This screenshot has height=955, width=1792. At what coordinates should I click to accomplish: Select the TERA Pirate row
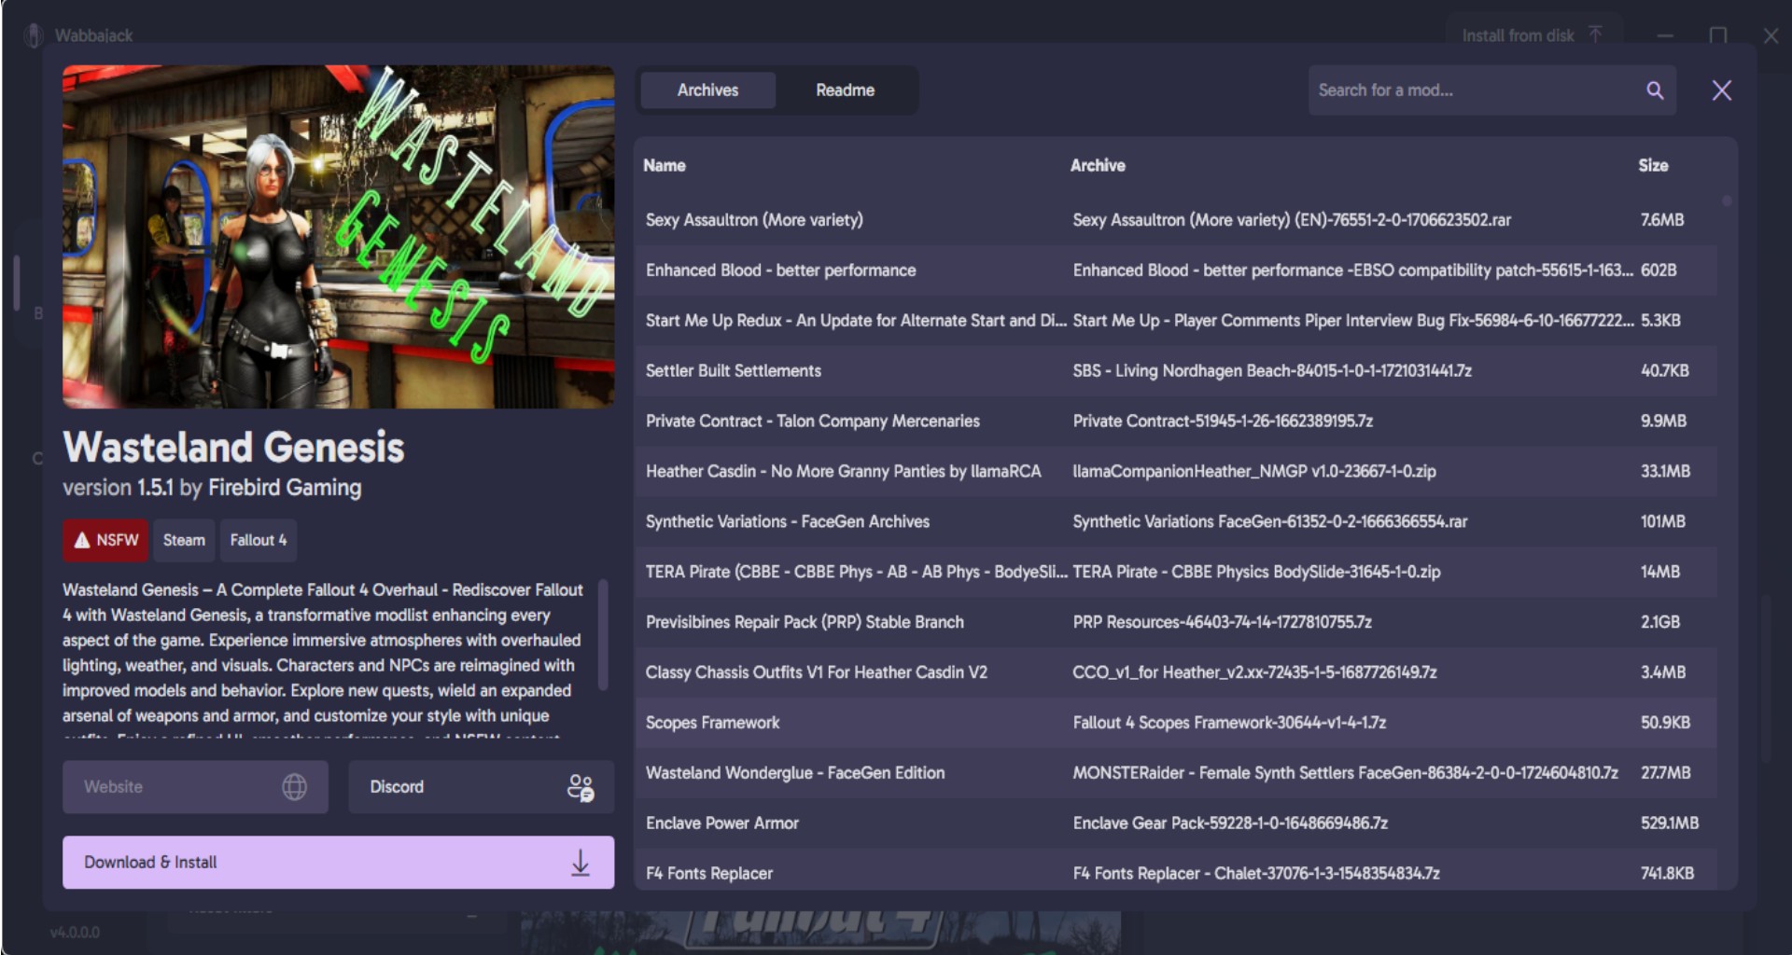pos(1176,573)
